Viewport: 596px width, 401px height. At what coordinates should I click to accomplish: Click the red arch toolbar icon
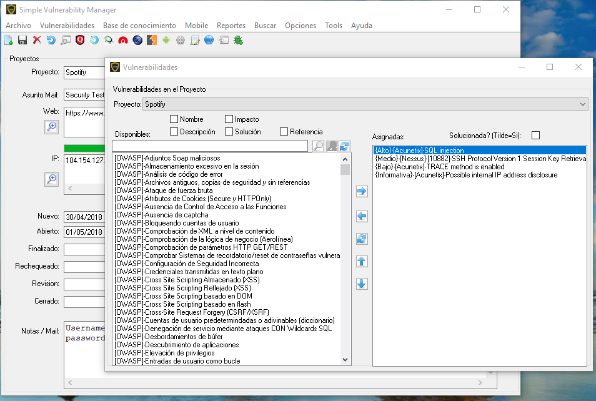tap(123, 40)
